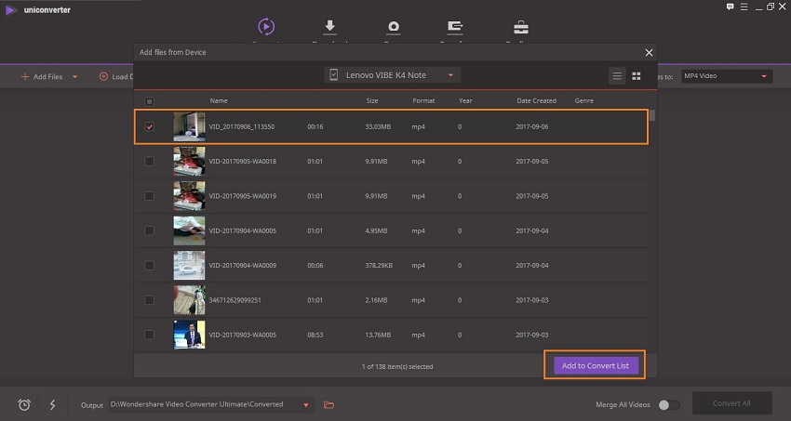Check the VID-20170904-WA0009 checkbox
This screenshot has width=791, height=421.
(x=149, y=266)
